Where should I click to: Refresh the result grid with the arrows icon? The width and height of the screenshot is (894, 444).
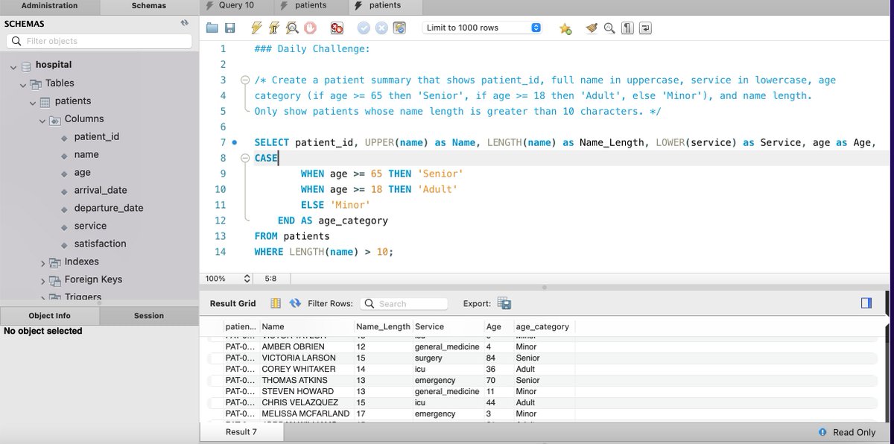pyautogui.click(x=295, y=303)
